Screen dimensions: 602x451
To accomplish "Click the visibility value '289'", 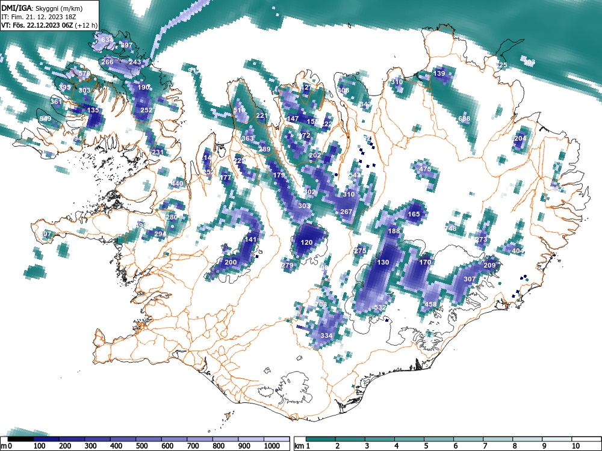I will 264,149.
